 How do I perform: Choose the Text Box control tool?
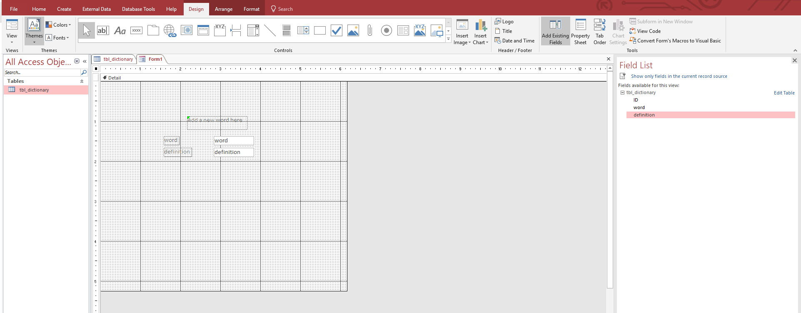coord(103,30)
